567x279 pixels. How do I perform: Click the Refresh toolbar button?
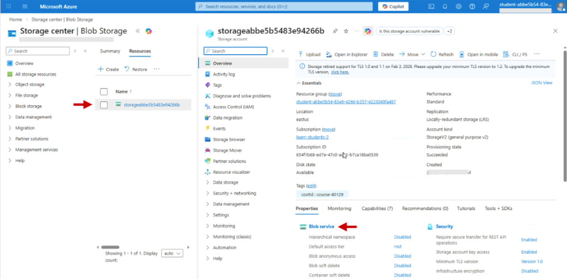tap(442, 54)
